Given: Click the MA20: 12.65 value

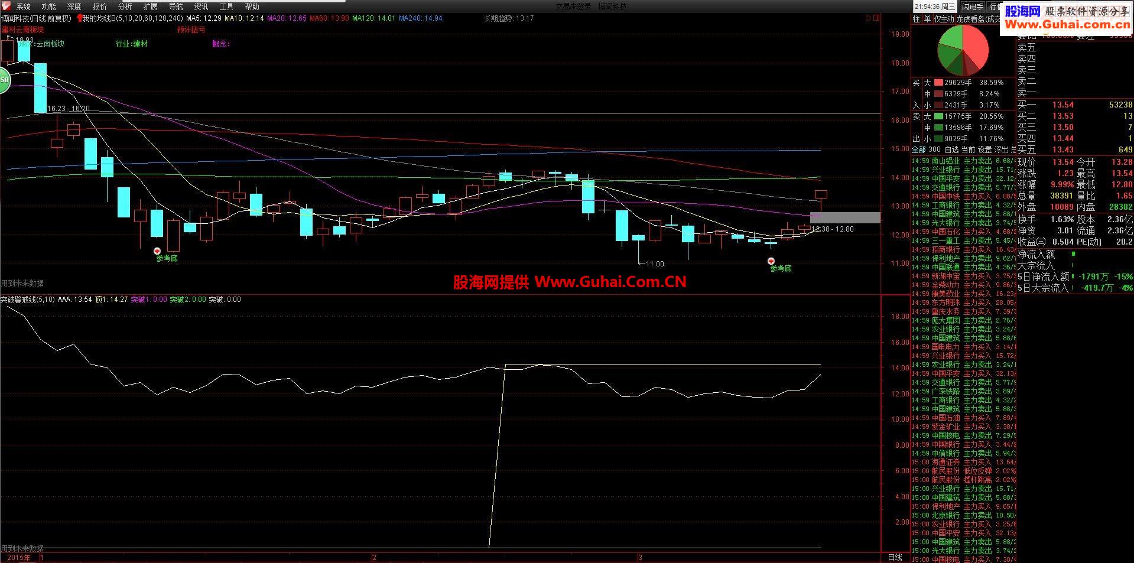Looking at the screenshot, I should [x=287, y=18].
